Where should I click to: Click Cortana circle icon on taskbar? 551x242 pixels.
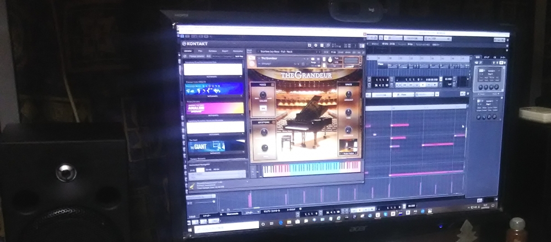(263, 224)
